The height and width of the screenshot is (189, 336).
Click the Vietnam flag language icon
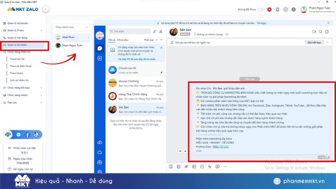point(269,9)
